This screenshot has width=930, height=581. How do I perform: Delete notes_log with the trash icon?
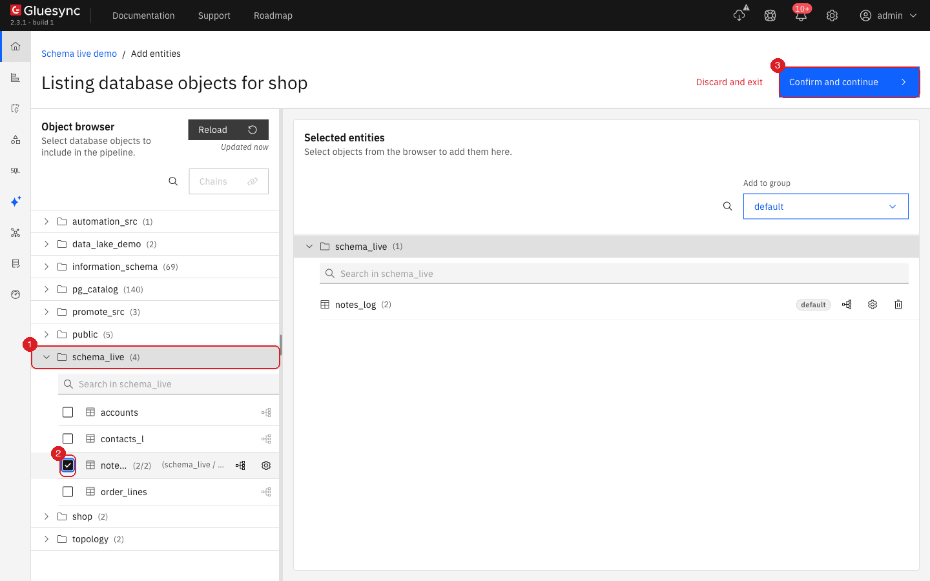898,305
